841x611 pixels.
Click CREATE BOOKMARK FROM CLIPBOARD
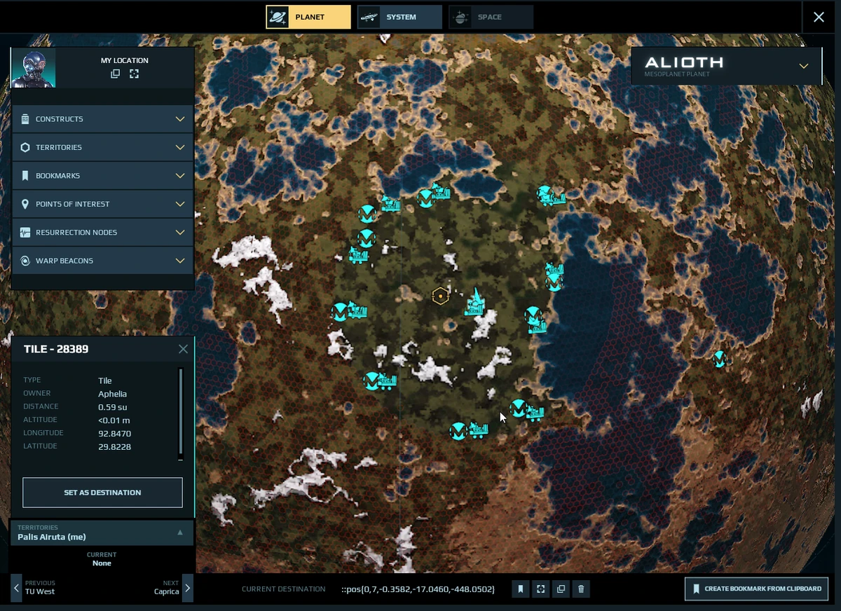(x=756, y=589)
